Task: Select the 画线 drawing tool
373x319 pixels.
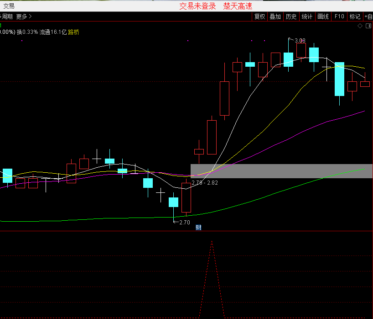Action: 323,16
